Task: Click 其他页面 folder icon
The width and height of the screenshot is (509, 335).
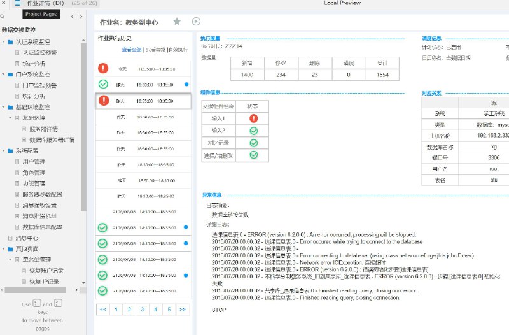Action: [10, 249]
